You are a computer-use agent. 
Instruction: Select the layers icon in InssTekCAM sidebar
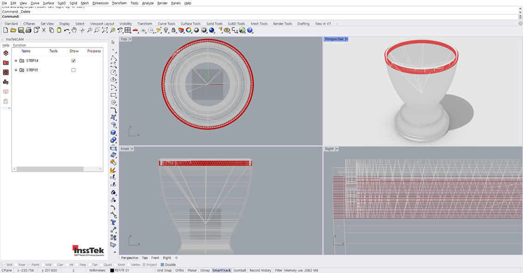point(6,53)
